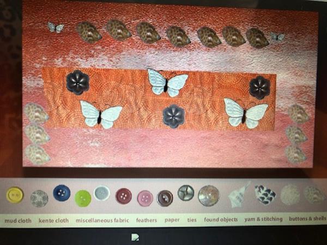Switch to the paper category

coord(172,220)
